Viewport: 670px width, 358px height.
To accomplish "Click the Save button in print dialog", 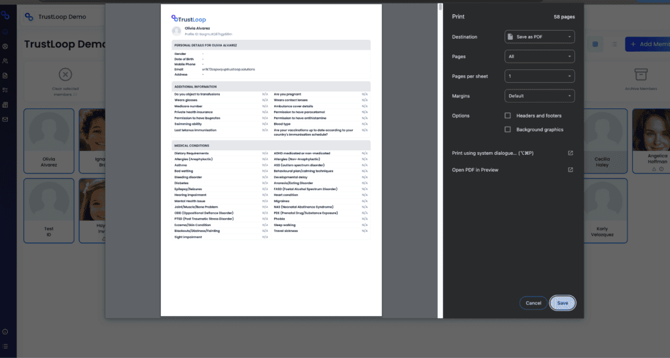I will click(x=563, y=303).
